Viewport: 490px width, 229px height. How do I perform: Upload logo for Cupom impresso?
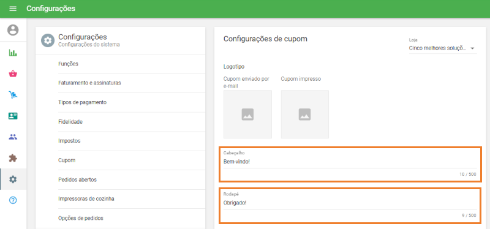(x=304, y=114)
